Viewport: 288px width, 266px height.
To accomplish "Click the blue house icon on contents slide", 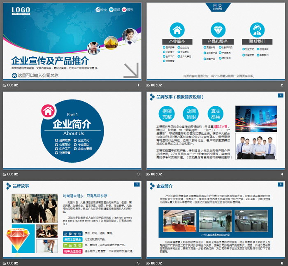I will coord(177,30).
